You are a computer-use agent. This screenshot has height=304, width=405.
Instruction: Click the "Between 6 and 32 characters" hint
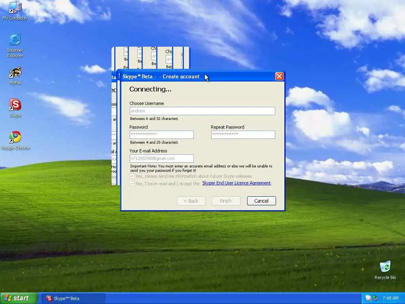click(x=154, y=119)
